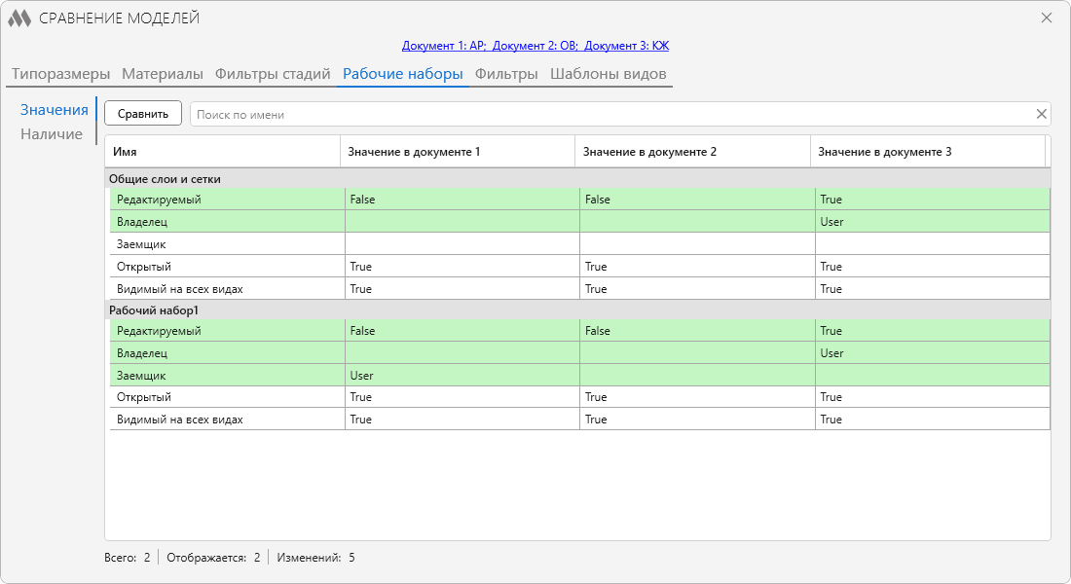1071x584 pixels.
Task: Collapse the Рабочий набор1 group header
Action: 577,310
